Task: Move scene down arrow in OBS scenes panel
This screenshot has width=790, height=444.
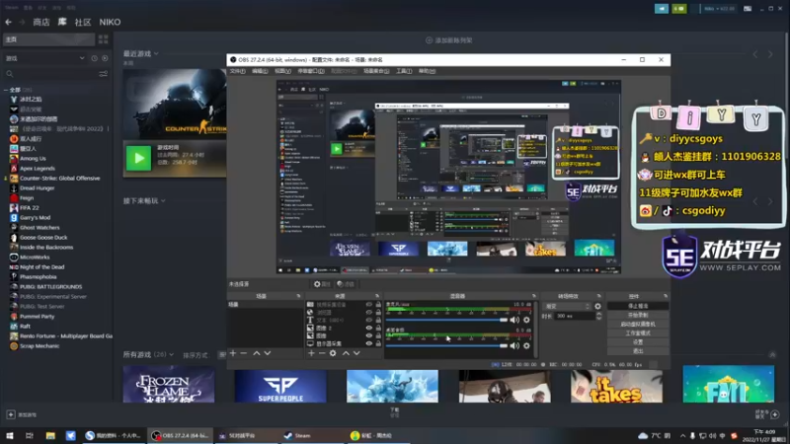Action: point(268,353)
